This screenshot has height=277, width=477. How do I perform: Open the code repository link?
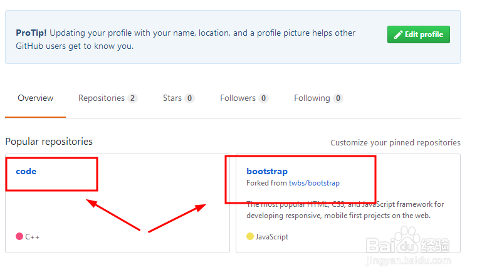(26, 172)
